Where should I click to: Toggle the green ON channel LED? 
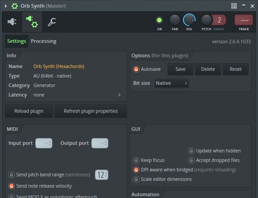pyautogui.click(x=159, y=20)
